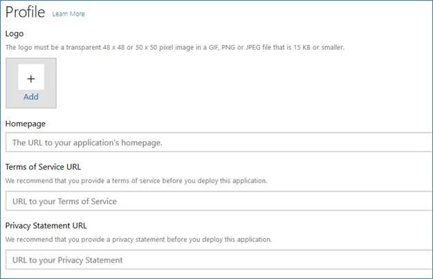433x279 pixels.
Task: Click the Profile page heading
Action: point(25,12)
